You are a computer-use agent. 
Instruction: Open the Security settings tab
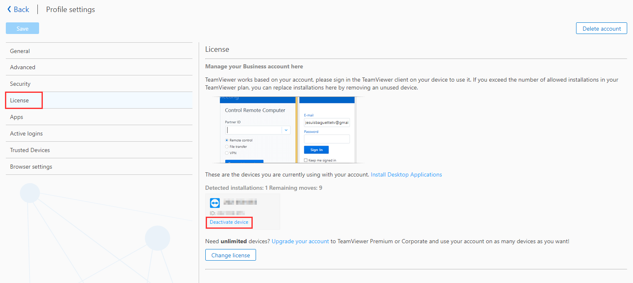[x=99, y=84]
